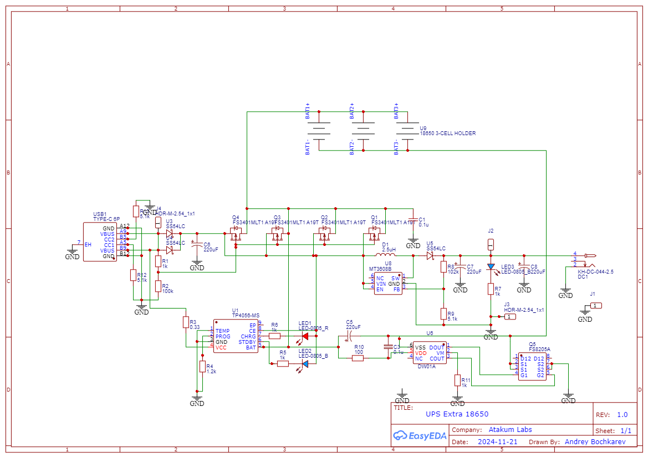
Task: Click the R3 resistor symbol
Action: coord(186,322)
